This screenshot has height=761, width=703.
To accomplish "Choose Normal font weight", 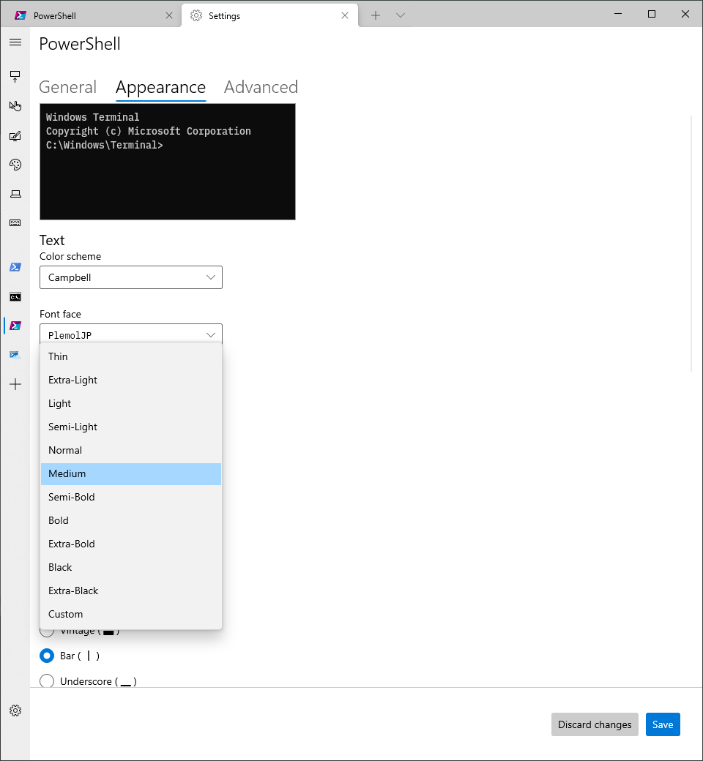I will [x=130, y=451].
